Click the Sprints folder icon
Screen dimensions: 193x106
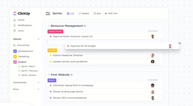click(x=48, y=13)
